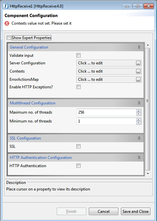Increase Minimum no. of threads spinner
The height and width of the screenshot is (221, 157).
tap(139, 120)
